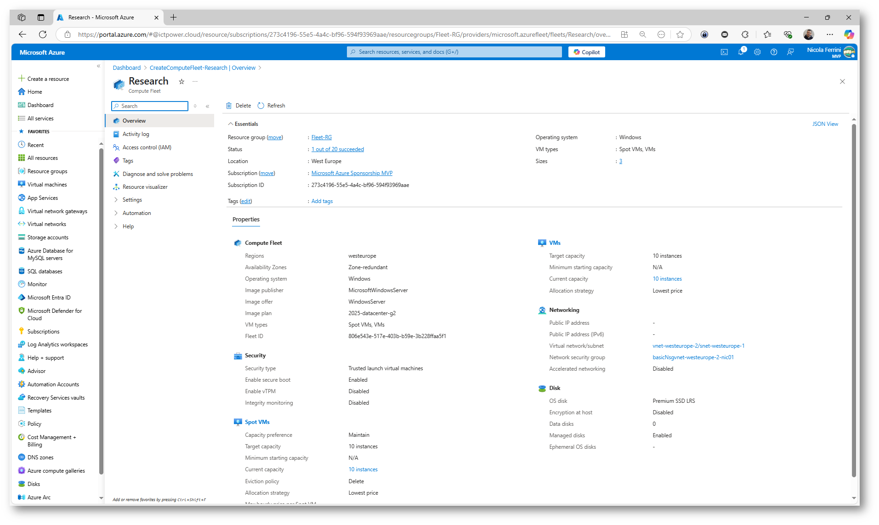This screenshot has width=879, height=525.
Task: Select the Properties tab
Action: coord(246,220)
